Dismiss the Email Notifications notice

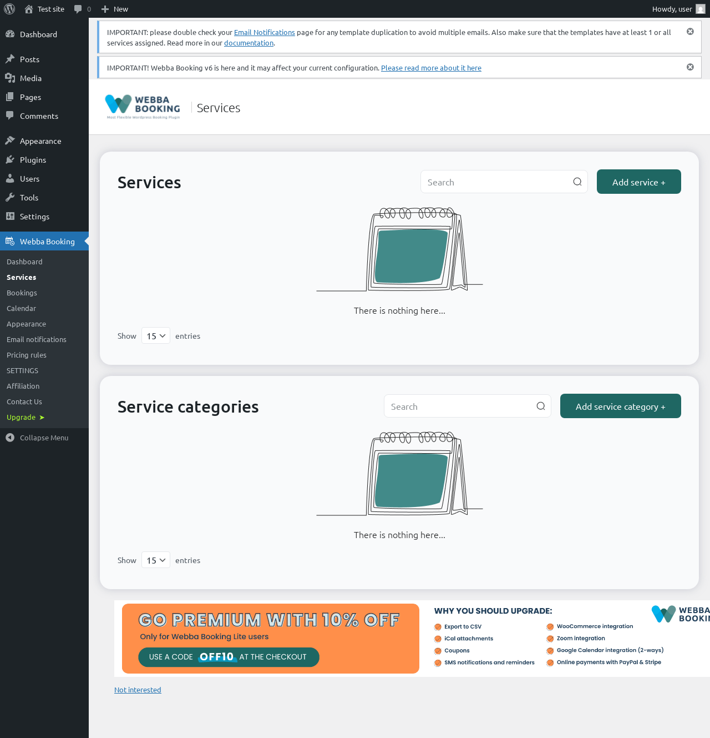[x=690, y=32]
